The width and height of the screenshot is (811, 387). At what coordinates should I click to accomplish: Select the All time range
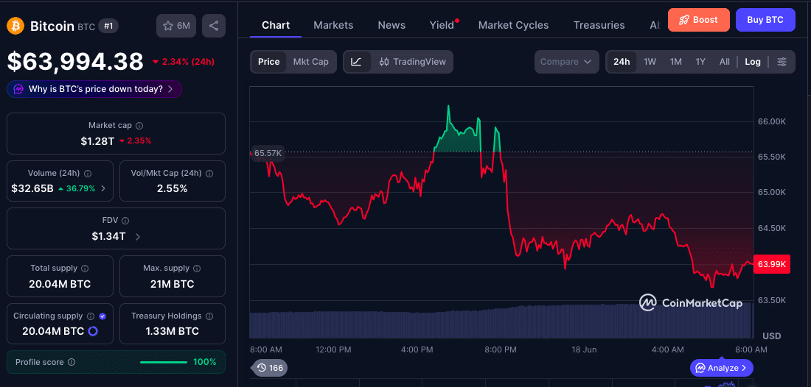[x=725, y=62]
